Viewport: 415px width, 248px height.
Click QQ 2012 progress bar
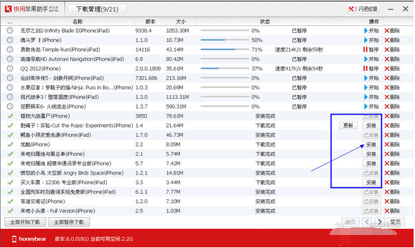[x=225, y=68]
